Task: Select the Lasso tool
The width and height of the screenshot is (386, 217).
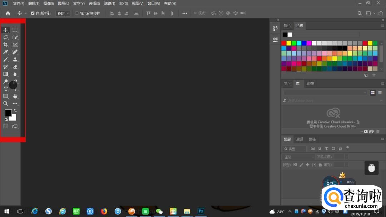Action: 6,37
